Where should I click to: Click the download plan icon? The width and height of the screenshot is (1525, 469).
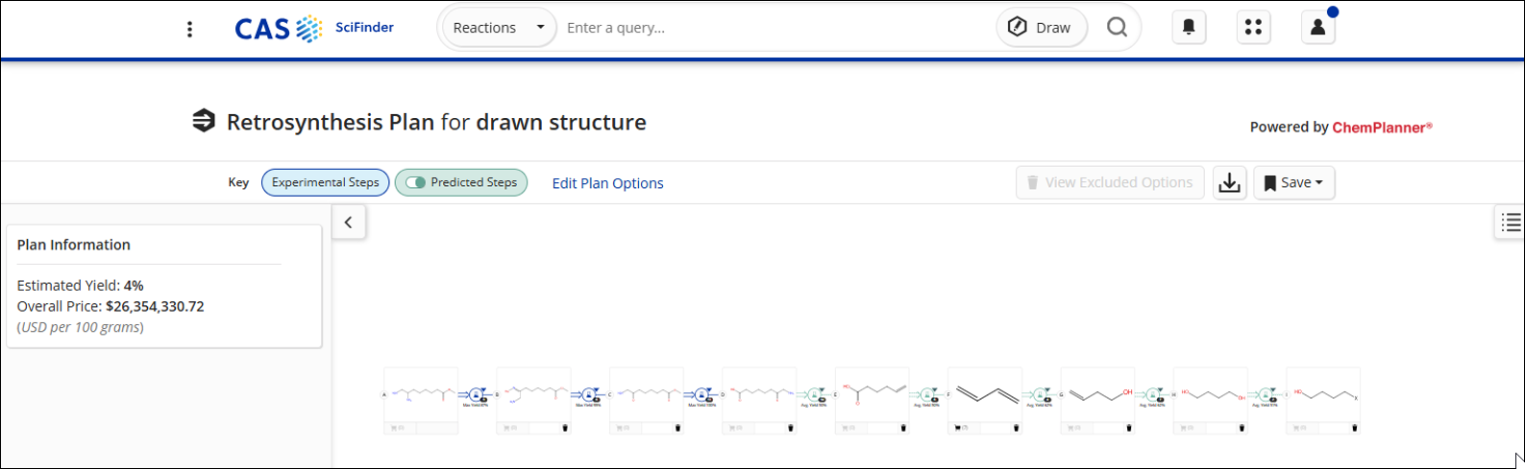1229,182
